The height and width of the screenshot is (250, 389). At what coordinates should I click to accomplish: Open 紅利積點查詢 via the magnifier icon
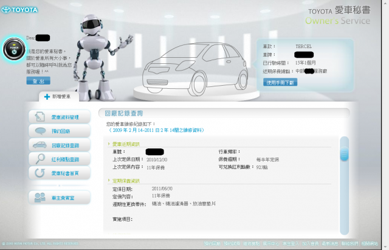coord(40,159)
